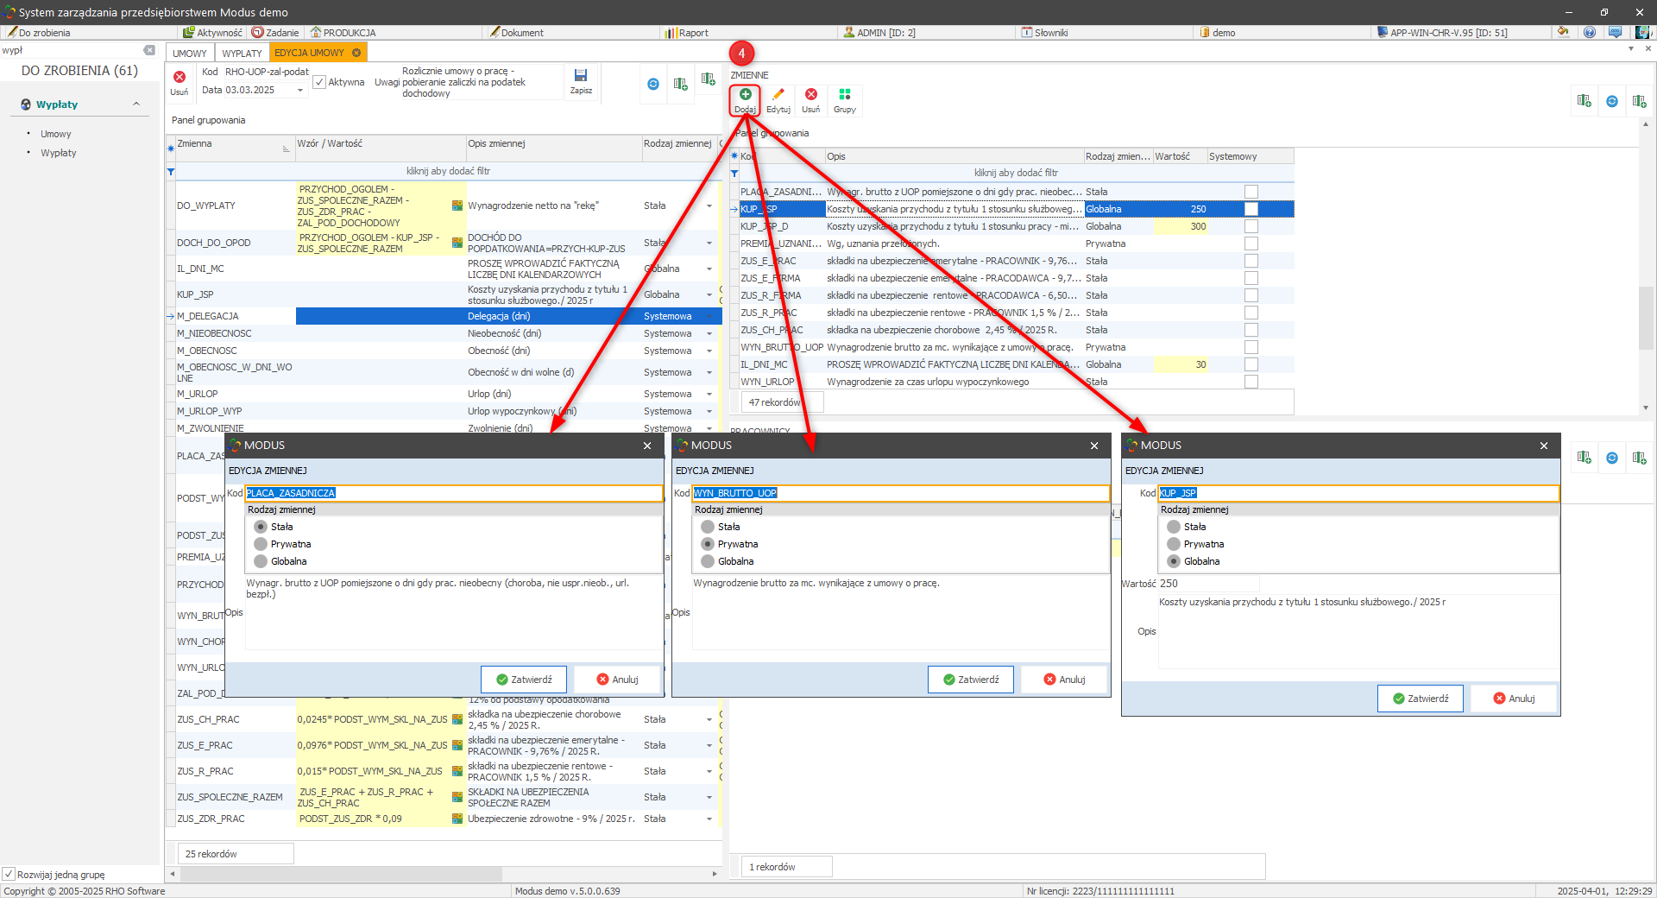Click Anuluj in KUP_JSP dialog
The width and height of the screenshot is (1657, 898).
[1513, 699]
